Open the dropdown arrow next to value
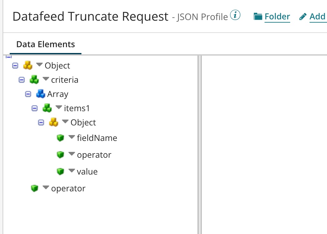Screen dimensions: 327x234 [x=71, y=170]
